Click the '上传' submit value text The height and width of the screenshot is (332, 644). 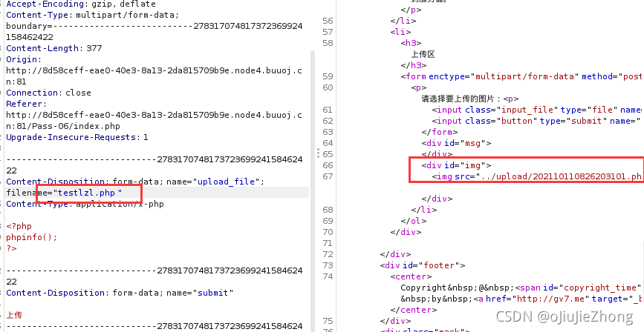(x=14, y=315)
